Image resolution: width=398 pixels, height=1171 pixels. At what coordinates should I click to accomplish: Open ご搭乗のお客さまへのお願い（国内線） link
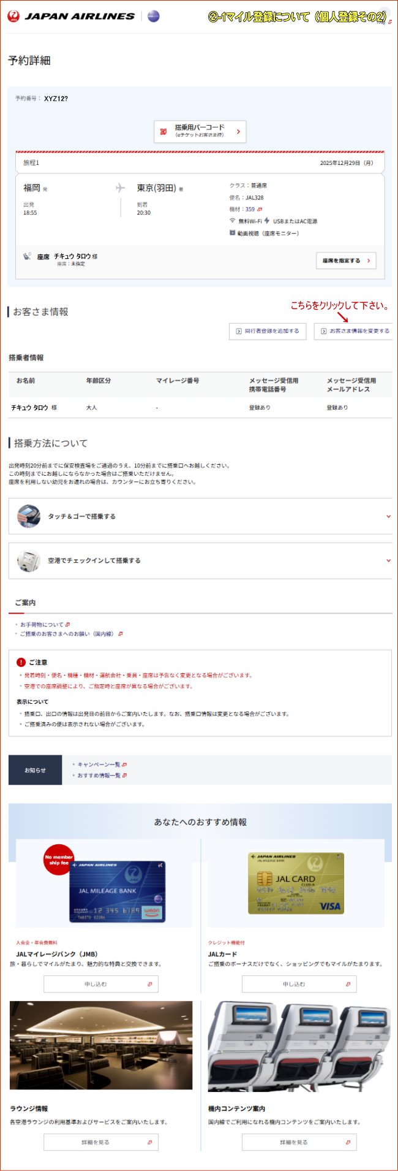coord(68,634)
